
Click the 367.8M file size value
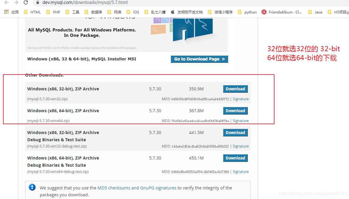point(196,111)
